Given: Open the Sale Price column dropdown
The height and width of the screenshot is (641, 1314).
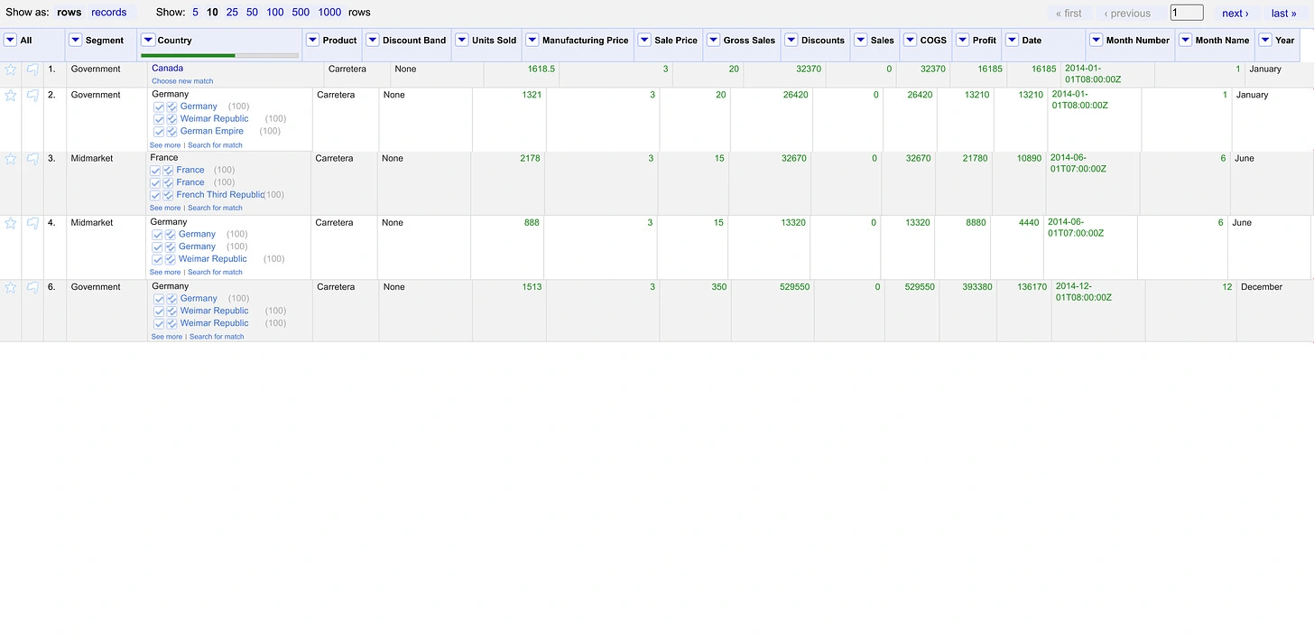Looking at the screenshot, I should pyautogui.click(x=644, y=40).
